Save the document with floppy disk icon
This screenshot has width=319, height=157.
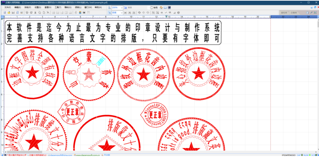13,13
